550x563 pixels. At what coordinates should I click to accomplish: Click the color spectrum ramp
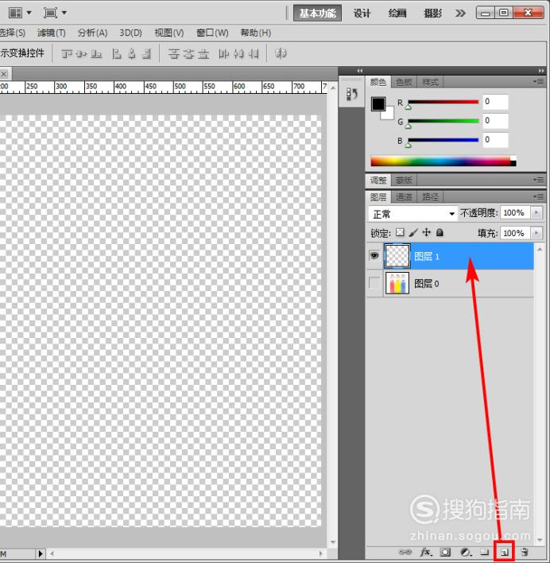(443, 161)
